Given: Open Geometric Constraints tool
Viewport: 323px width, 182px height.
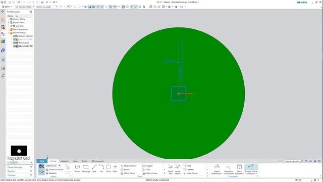Looking at the screenshot, I should [x=229, y=169].
